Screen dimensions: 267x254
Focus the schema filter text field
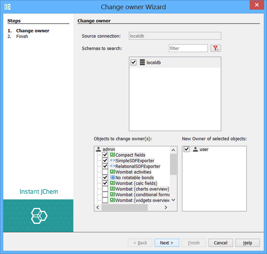point(188,48)
